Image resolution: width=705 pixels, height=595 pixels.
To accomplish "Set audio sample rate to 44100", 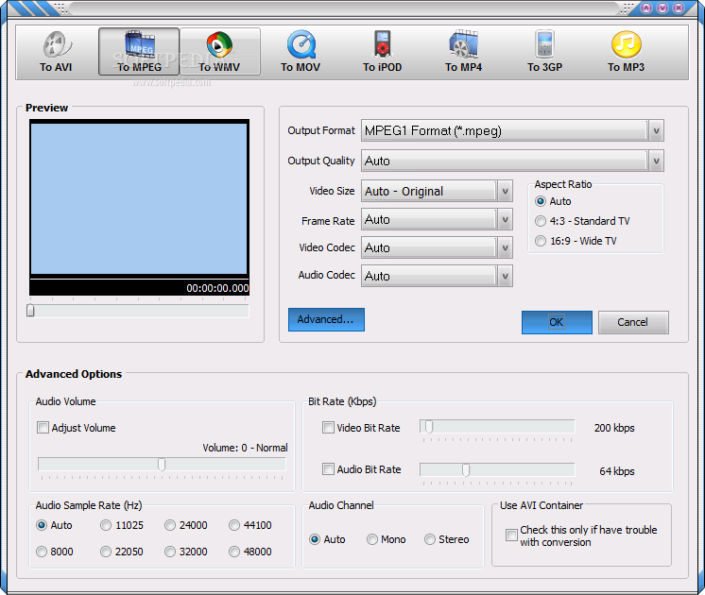I will coord(234,525).
